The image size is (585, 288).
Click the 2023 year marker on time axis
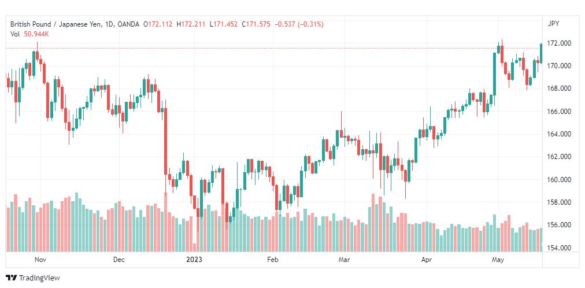pos(194,260)
